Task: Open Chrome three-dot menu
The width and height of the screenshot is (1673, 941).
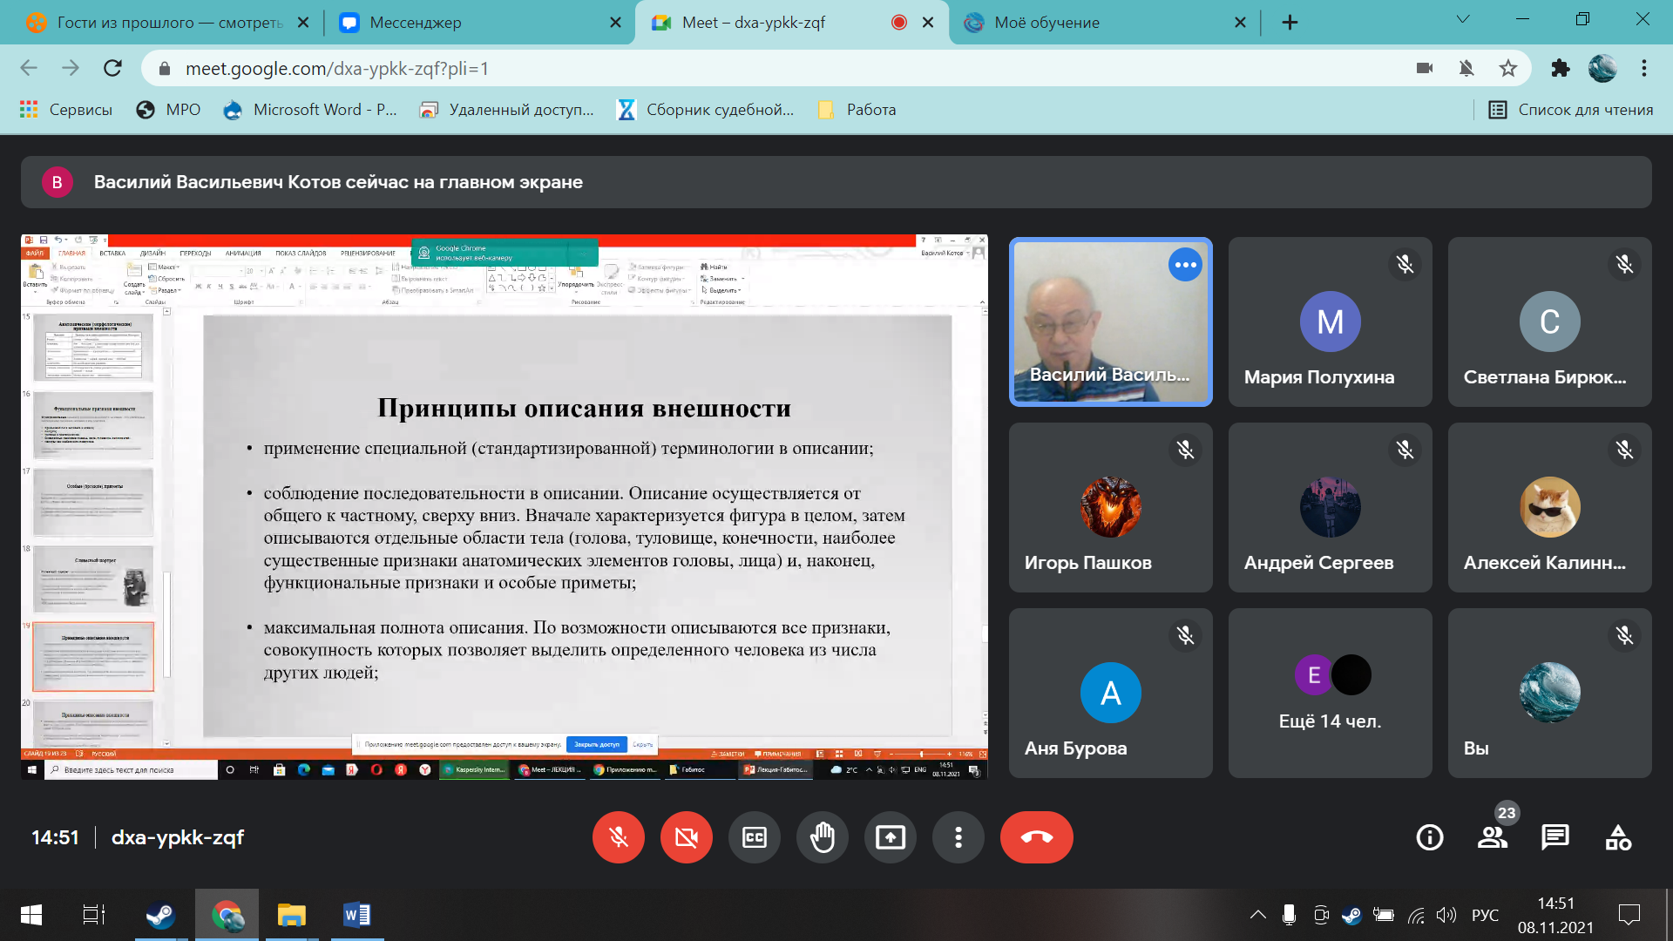Action: 1644,68
